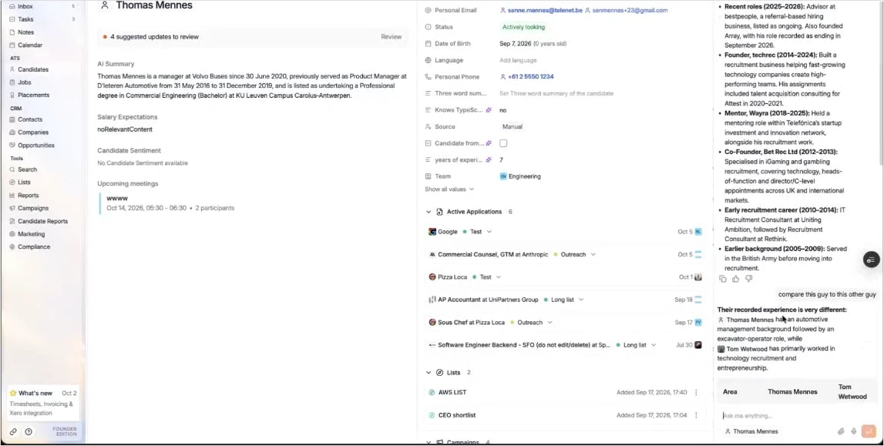Click the Engineering team tag
This screenshot has width=884, height=446.
tap(519, 176)
